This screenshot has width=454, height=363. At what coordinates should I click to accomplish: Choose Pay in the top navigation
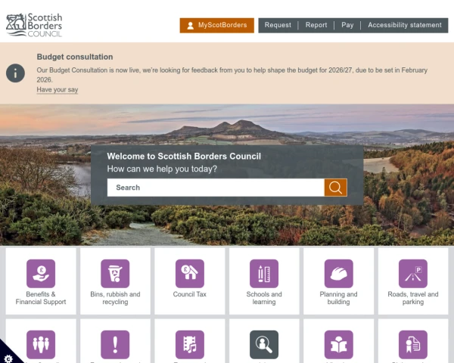pos(347,25)
